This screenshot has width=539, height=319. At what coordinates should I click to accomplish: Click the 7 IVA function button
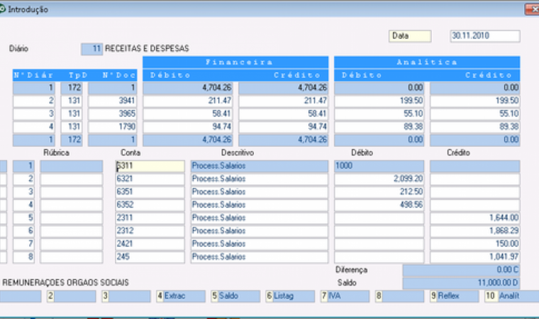pyautogui.click(x=345, y=296)
